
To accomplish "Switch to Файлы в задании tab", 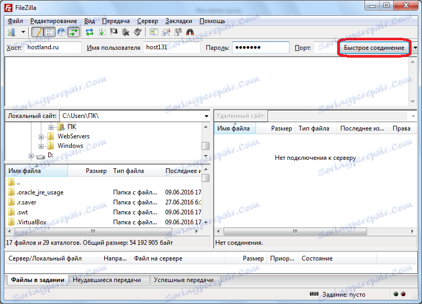I will [37, 280].
